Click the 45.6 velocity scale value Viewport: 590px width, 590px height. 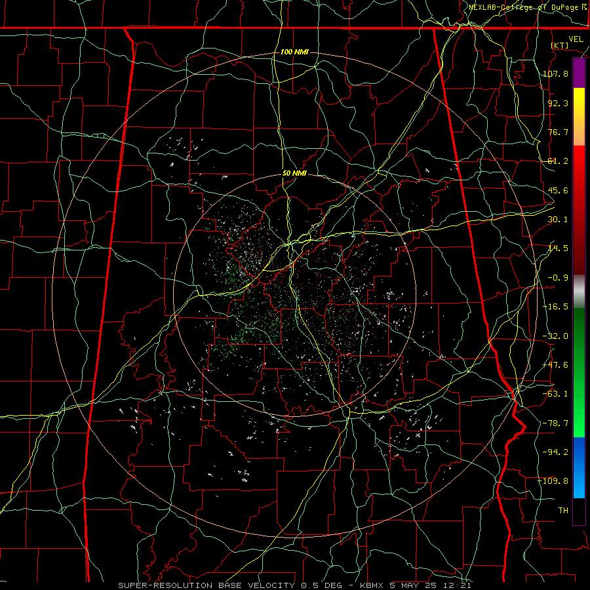click(x=558, y=190)
